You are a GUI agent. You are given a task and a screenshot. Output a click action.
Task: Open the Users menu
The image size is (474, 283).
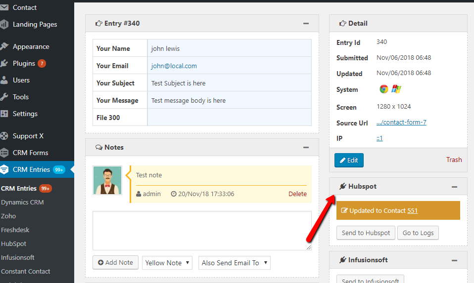pyautogui.click(x=21, y=80)
